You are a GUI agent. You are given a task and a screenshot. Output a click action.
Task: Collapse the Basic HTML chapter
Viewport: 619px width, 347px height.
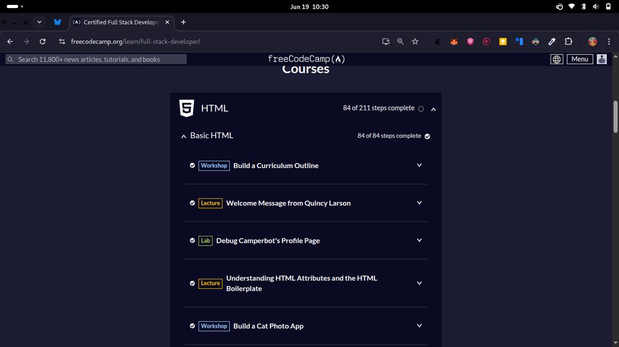pyautogui.click(x=184, y=136)
